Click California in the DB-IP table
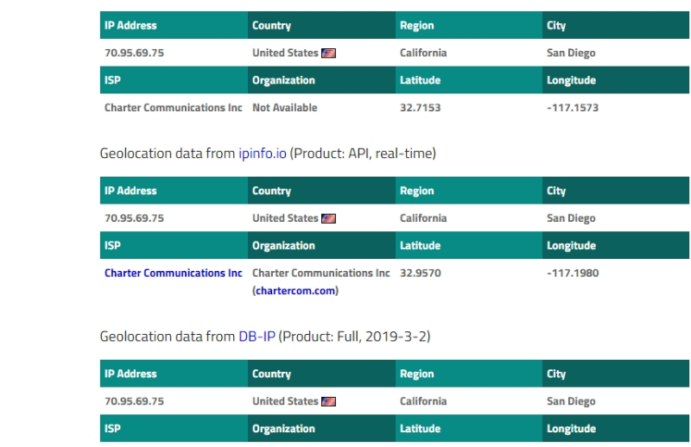 pos(423,402)
